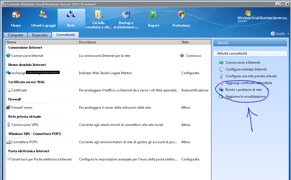Open the Home section icon
This screenshot has width=291, height=180.
(16, 15)
